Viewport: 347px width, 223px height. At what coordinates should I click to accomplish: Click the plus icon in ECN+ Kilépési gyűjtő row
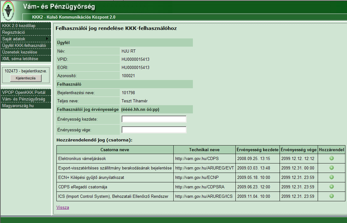pos(332,177)
